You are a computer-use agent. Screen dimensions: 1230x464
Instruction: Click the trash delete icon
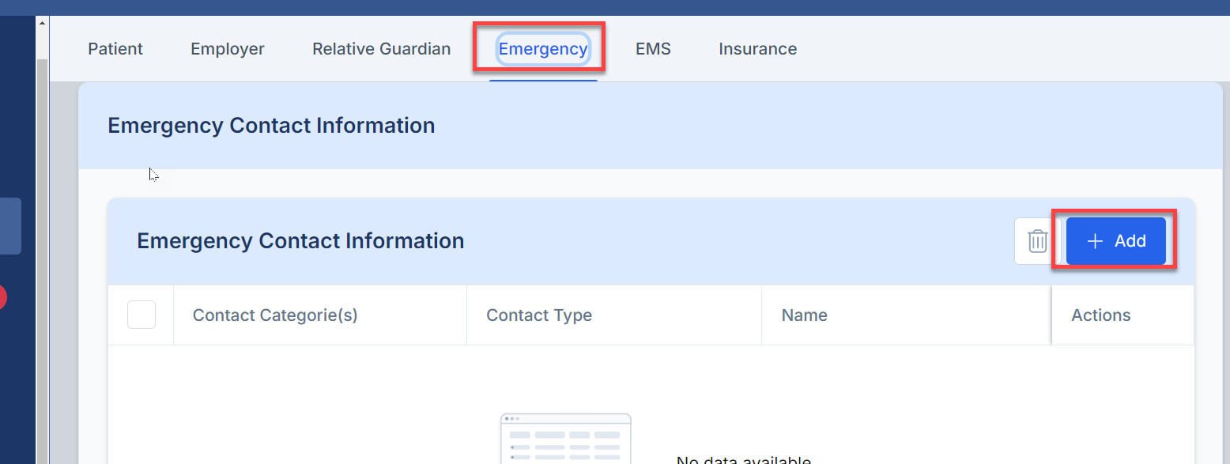point(1037,241)
